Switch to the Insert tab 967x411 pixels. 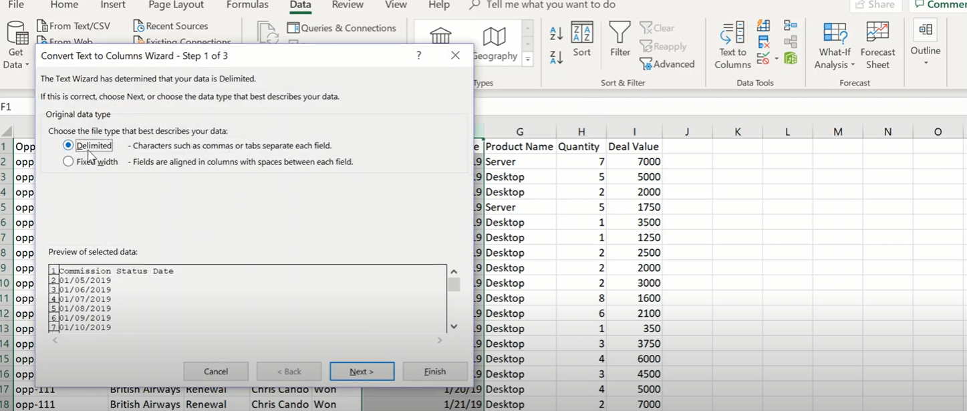click(113, 5)
